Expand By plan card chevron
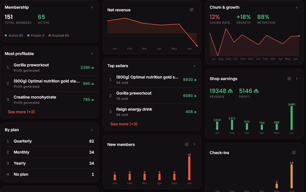The width and height of the screenshot is (306, 192). (92, 130)
